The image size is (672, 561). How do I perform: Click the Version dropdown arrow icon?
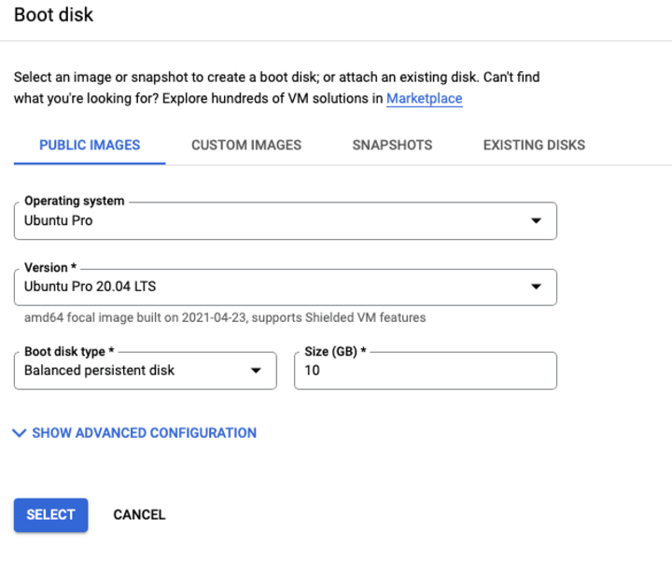pyautogui.click(x=536, y=288)
